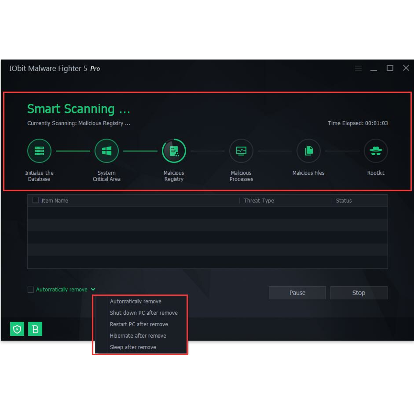Open the hamburger options menu in title bar

tap(358, 68)
